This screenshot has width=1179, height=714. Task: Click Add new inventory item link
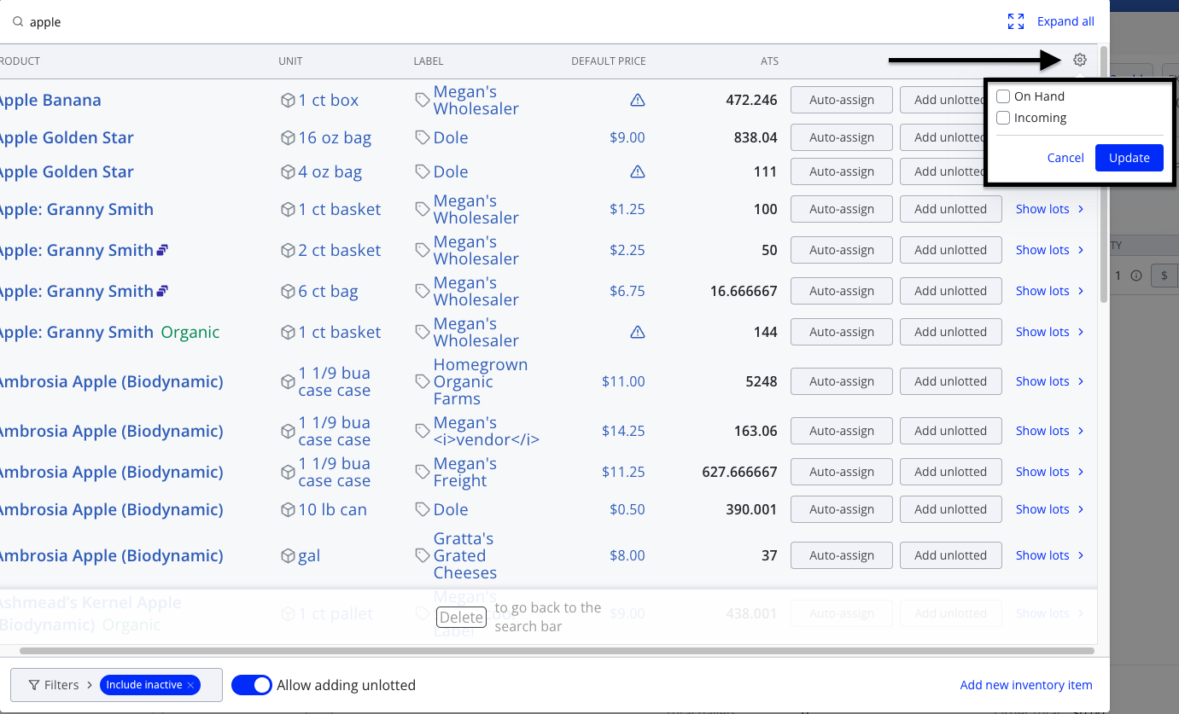pos(1026,685)
